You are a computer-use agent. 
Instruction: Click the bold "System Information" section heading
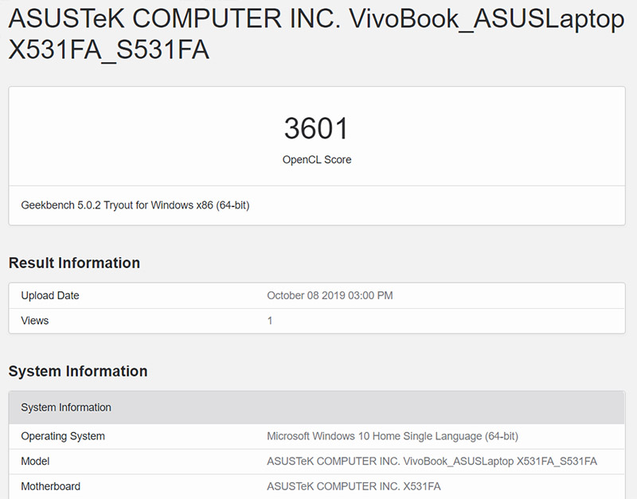click(78, 371)
